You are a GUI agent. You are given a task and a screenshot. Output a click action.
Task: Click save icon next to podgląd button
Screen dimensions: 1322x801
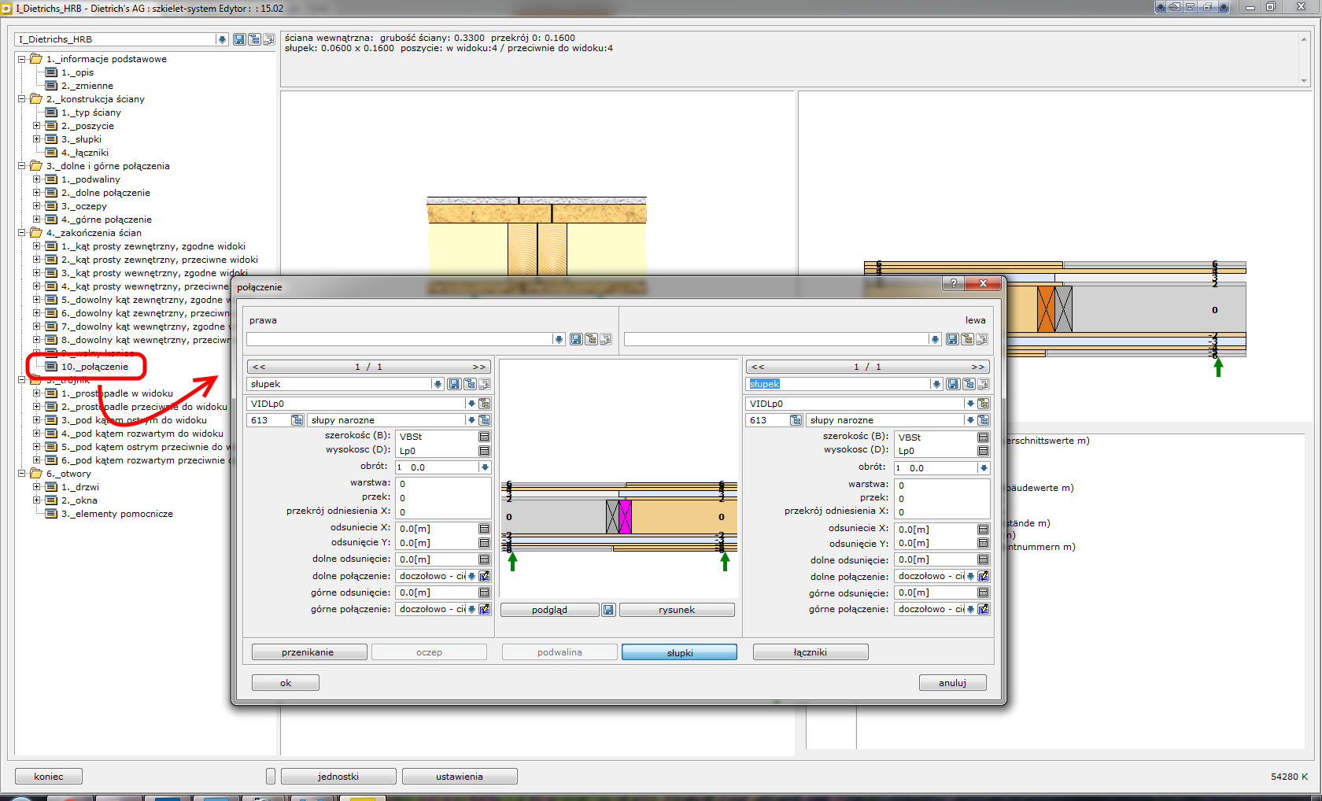click(608, 610)
